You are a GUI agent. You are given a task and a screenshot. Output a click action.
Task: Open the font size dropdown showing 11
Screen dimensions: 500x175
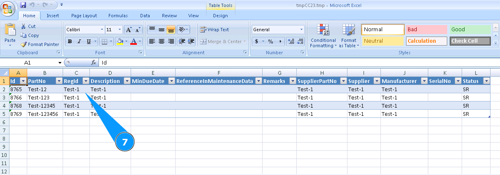pyautogui.click(x=120, y=30)
